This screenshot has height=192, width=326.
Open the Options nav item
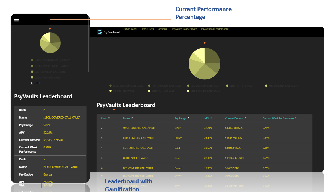tap(162, 29)
